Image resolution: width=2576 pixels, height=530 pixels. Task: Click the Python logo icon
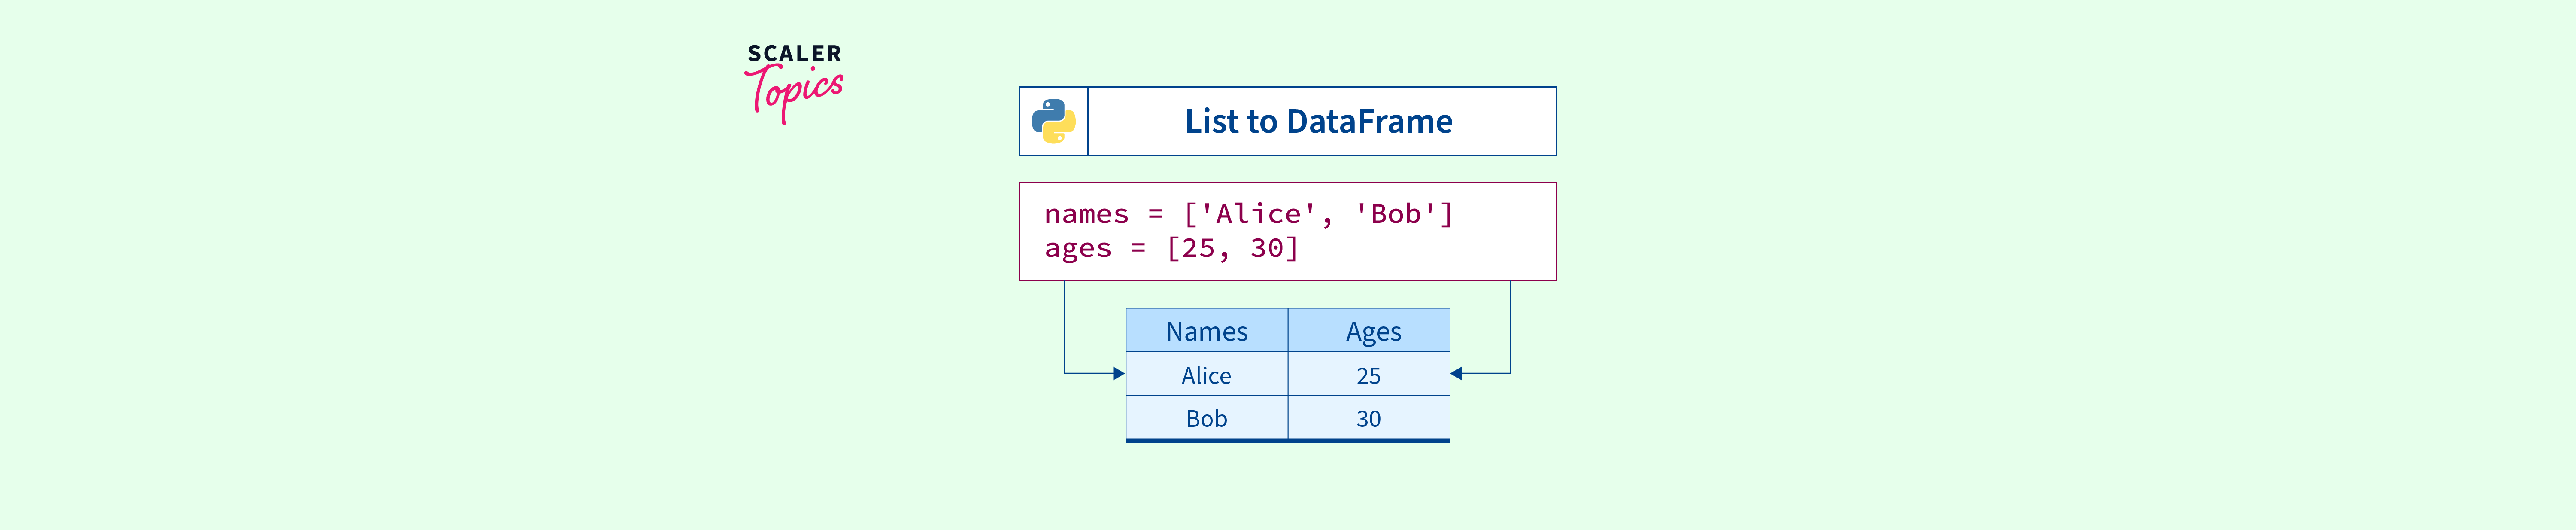tap(1053, 121)
